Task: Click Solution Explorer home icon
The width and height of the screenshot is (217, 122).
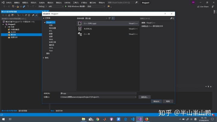Action: (9, 15)
